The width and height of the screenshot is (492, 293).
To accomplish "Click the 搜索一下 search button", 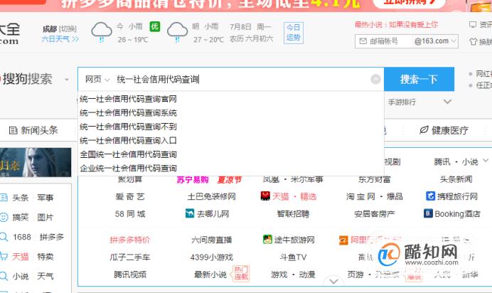I will tap(419, 79).
